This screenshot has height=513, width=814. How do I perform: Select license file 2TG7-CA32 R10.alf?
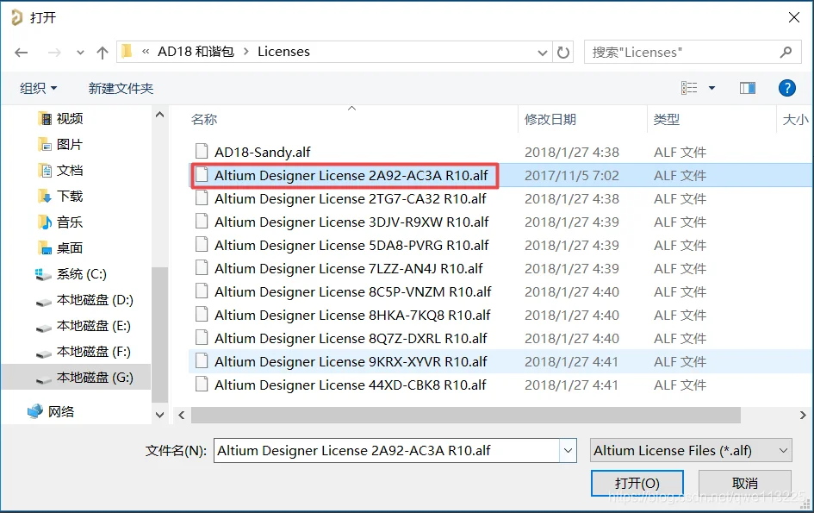click(x=351, y=198)
